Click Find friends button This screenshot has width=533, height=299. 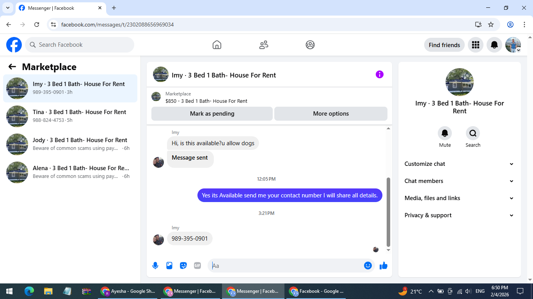tap(444, 45)
